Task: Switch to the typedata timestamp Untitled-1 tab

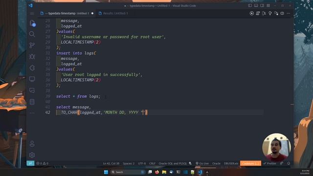Action: tap(67, 13)
